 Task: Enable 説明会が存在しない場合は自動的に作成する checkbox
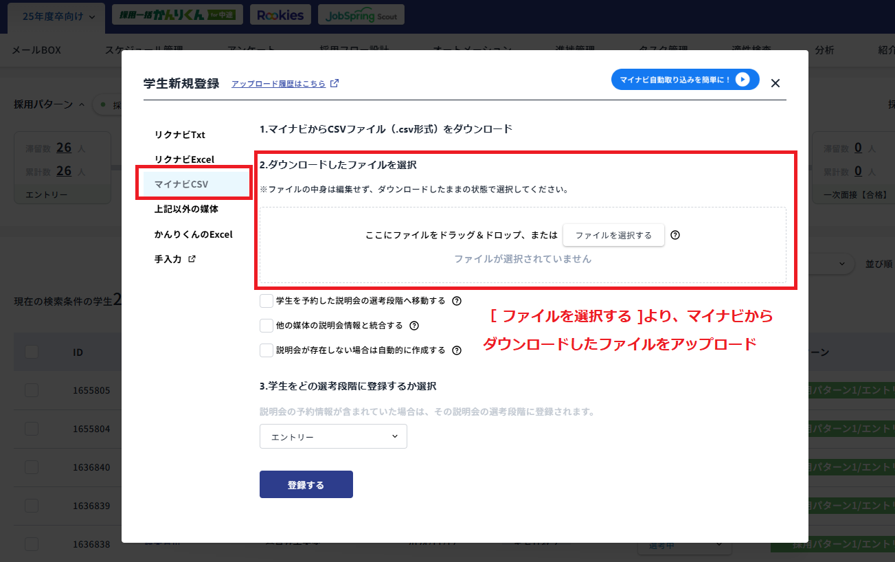pos(267,350)
